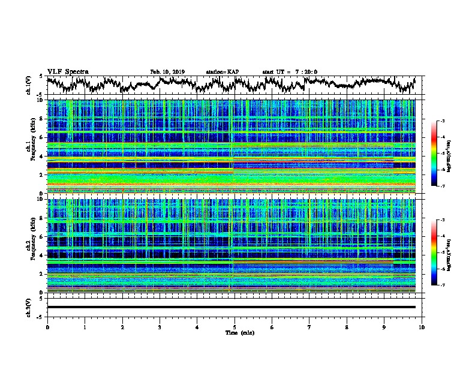Viewport: 475px width, 367px height.
Task: Click ch.2 color bar label 'log(PSD)(V²/Hz)'
Action: [449, 255]
